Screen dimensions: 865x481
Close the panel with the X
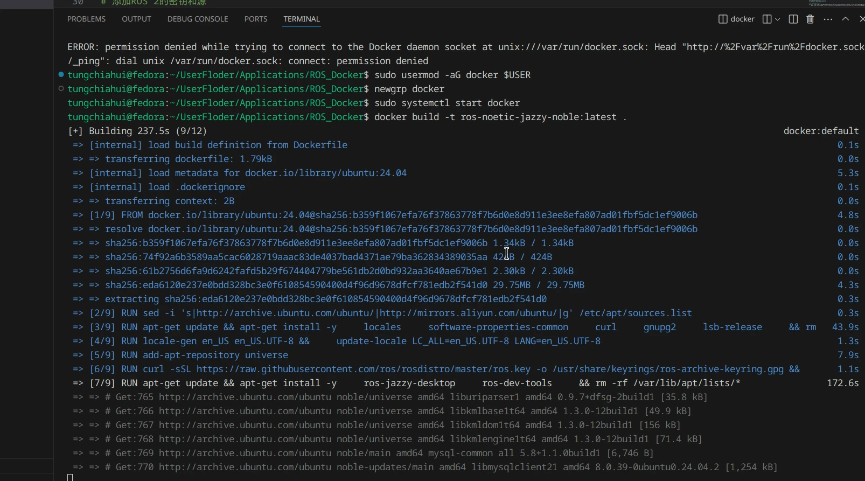(861, 19)
